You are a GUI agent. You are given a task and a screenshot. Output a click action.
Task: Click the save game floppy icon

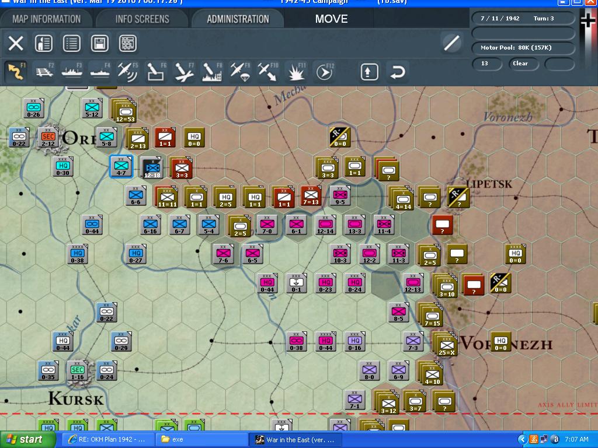tap(99, 43)
